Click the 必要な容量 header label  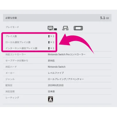(11, 18)
